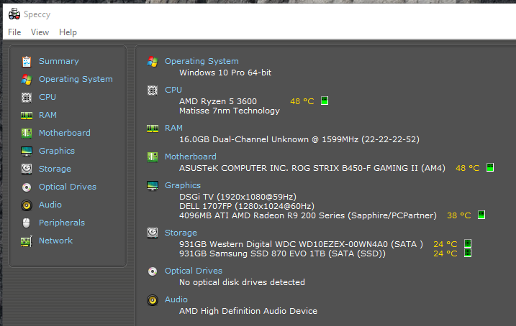Click the motherboard temperature indicator icon
The image size is (516, 326).
pos(490,167)
